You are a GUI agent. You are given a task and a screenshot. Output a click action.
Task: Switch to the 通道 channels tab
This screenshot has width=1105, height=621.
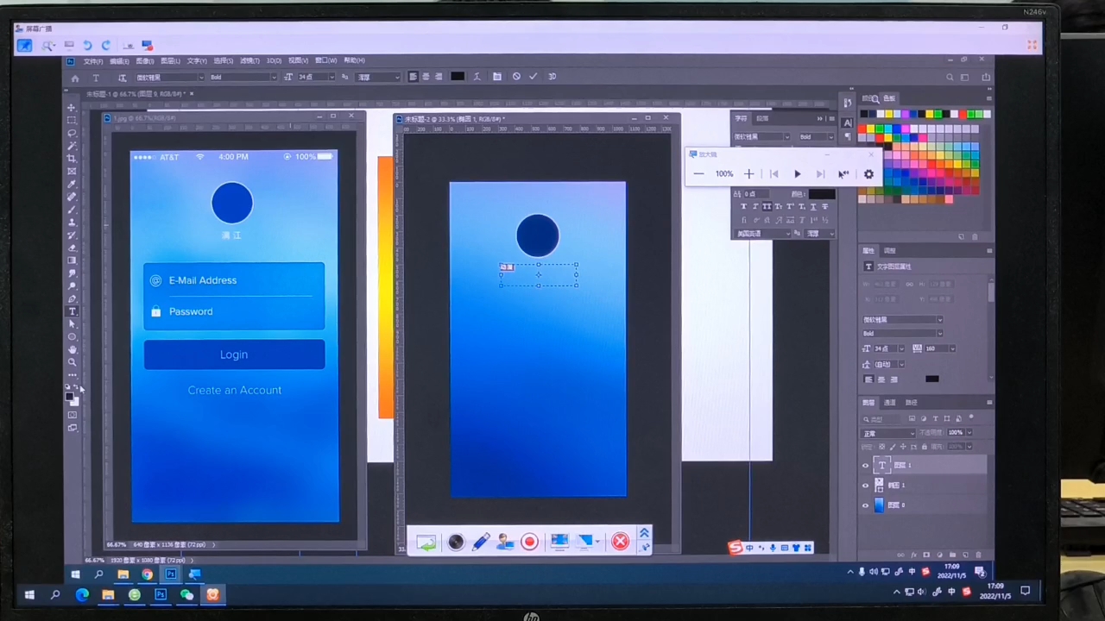889,403
